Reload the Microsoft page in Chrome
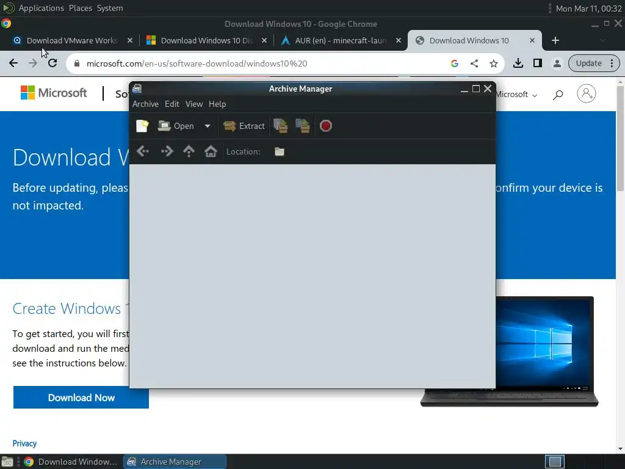 click(52, 63)
